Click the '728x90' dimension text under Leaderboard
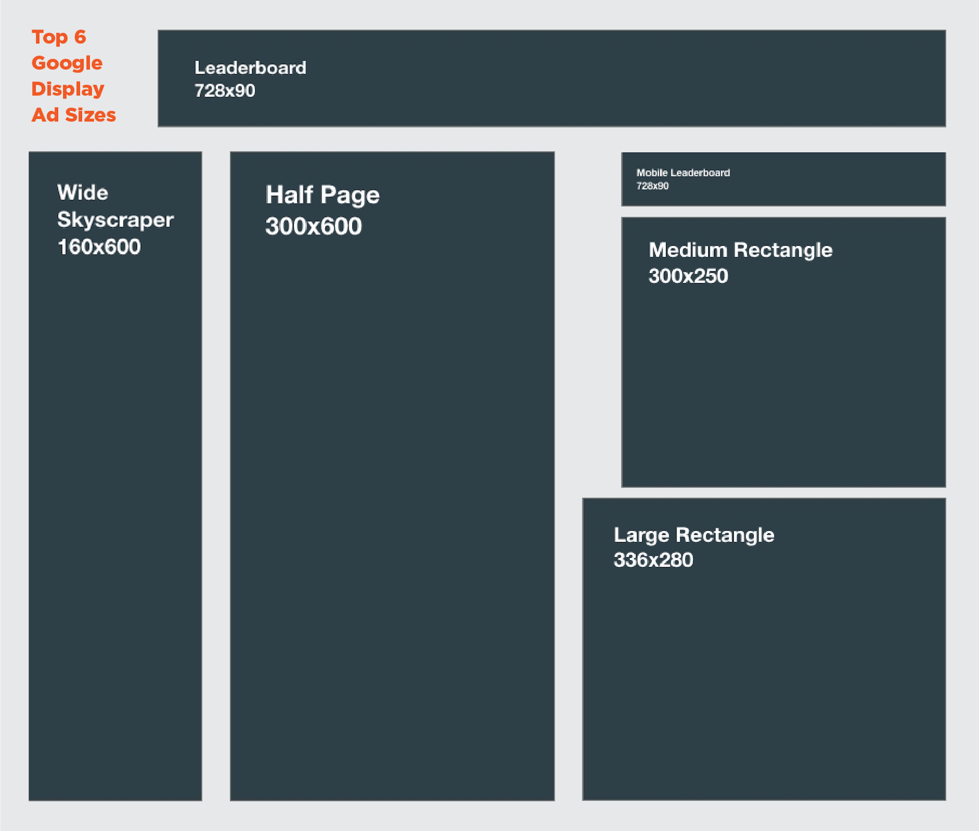 tap(224, 92)
